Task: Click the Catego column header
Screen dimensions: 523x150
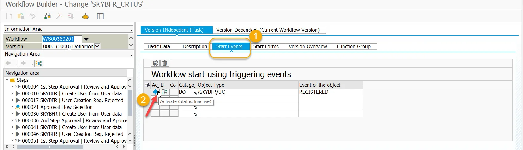Action: click(x=187, y=85)
